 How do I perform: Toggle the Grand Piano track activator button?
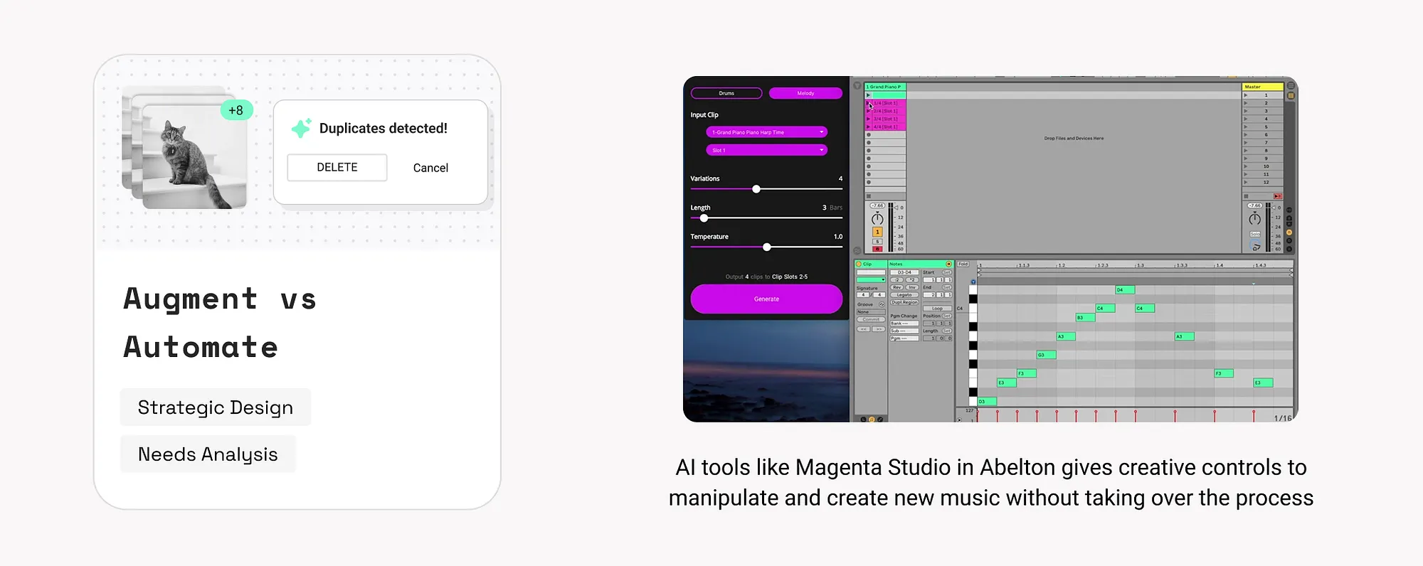[x=877, y=232]
